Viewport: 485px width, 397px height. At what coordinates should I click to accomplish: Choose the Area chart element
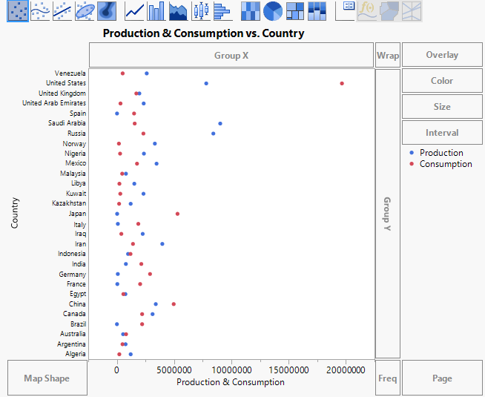(x=178, y=10)
